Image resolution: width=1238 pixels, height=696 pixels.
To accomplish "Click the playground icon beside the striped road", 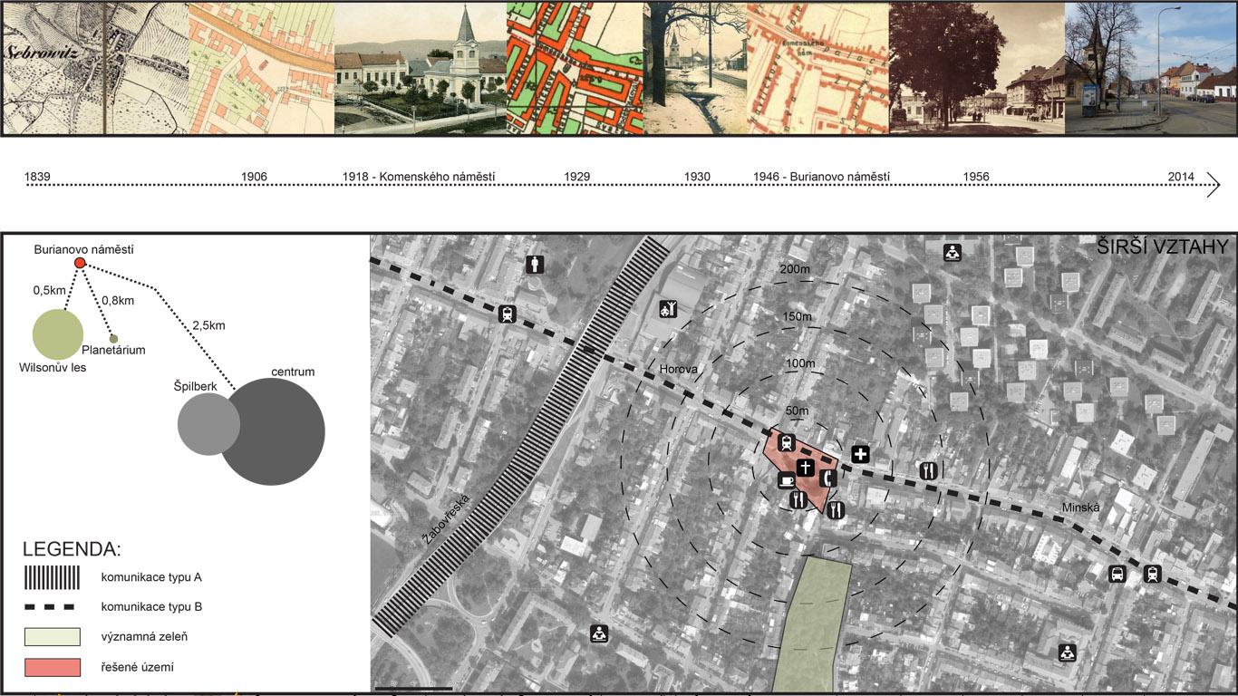I will (x=668, y=309).
